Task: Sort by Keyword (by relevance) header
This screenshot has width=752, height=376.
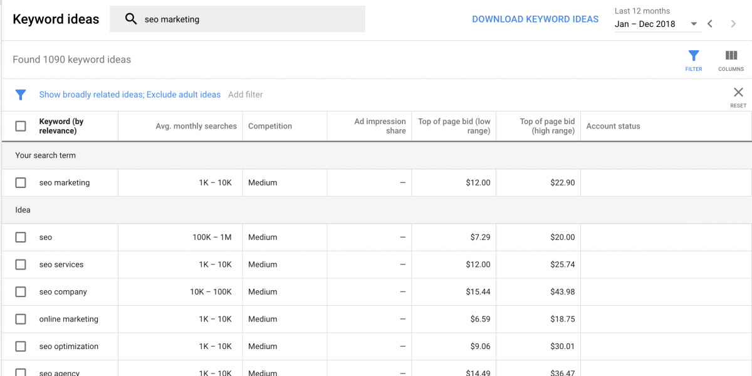Action: click(61, 126)
